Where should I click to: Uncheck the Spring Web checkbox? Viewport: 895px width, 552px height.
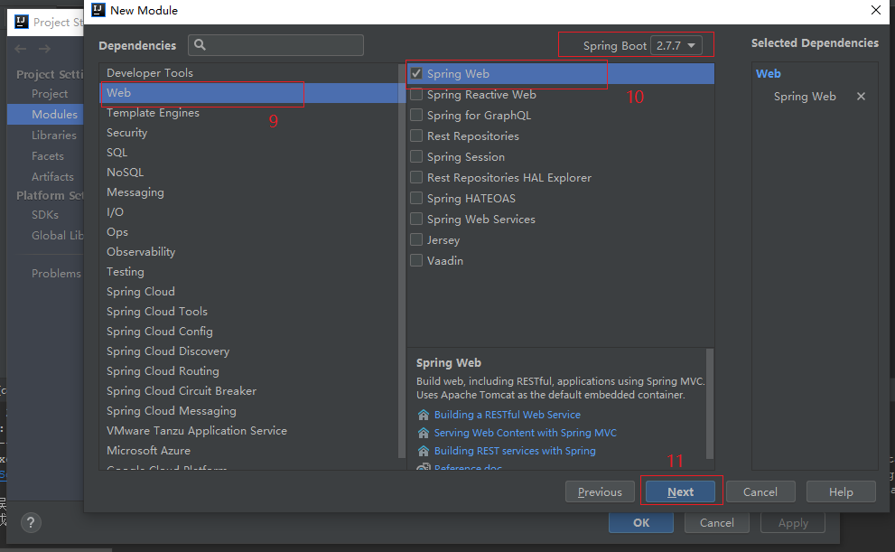[x=416, y=74]
